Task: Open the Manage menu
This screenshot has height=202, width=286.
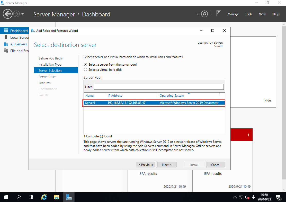Action: [233, 14]
